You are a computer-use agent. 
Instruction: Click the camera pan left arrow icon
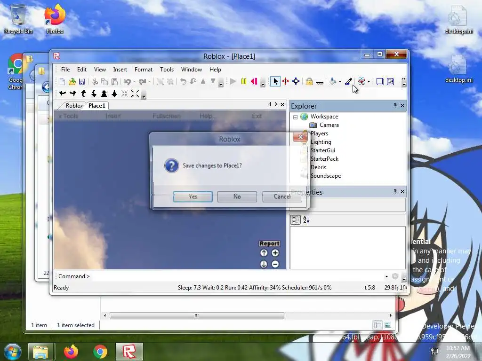point(63,94)
